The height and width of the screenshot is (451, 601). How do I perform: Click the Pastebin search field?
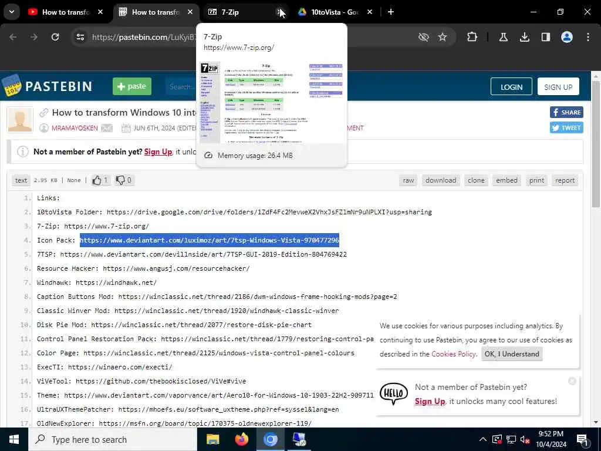(181, 87)
